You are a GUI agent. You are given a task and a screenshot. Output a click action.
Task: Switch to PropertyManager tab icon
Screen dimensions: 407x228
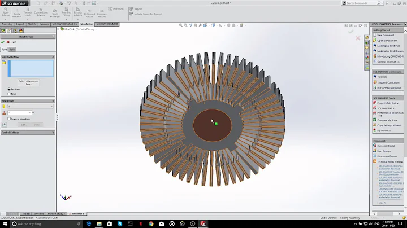[9, 30]
